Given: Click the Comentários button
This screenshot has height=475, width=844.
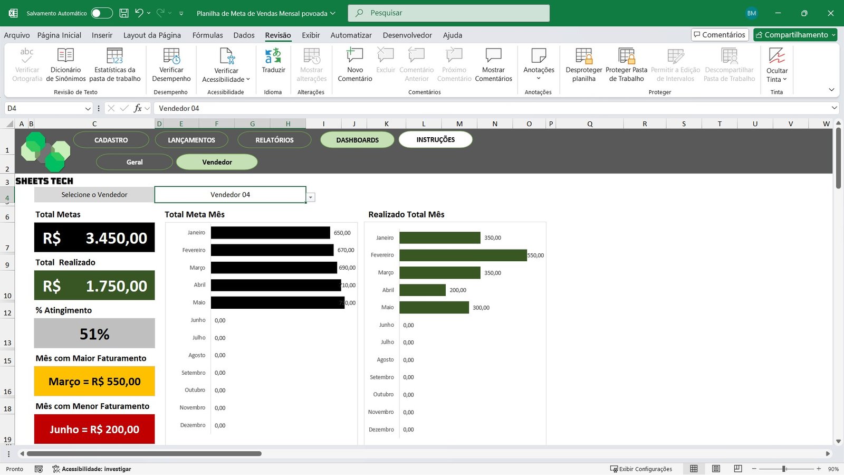Looking at the screenshot, I should [x=720, y=35].
